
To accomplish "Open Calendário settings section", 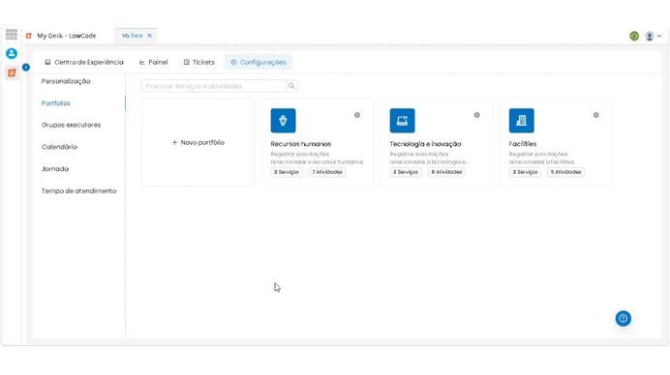I will tap(59, 147).
